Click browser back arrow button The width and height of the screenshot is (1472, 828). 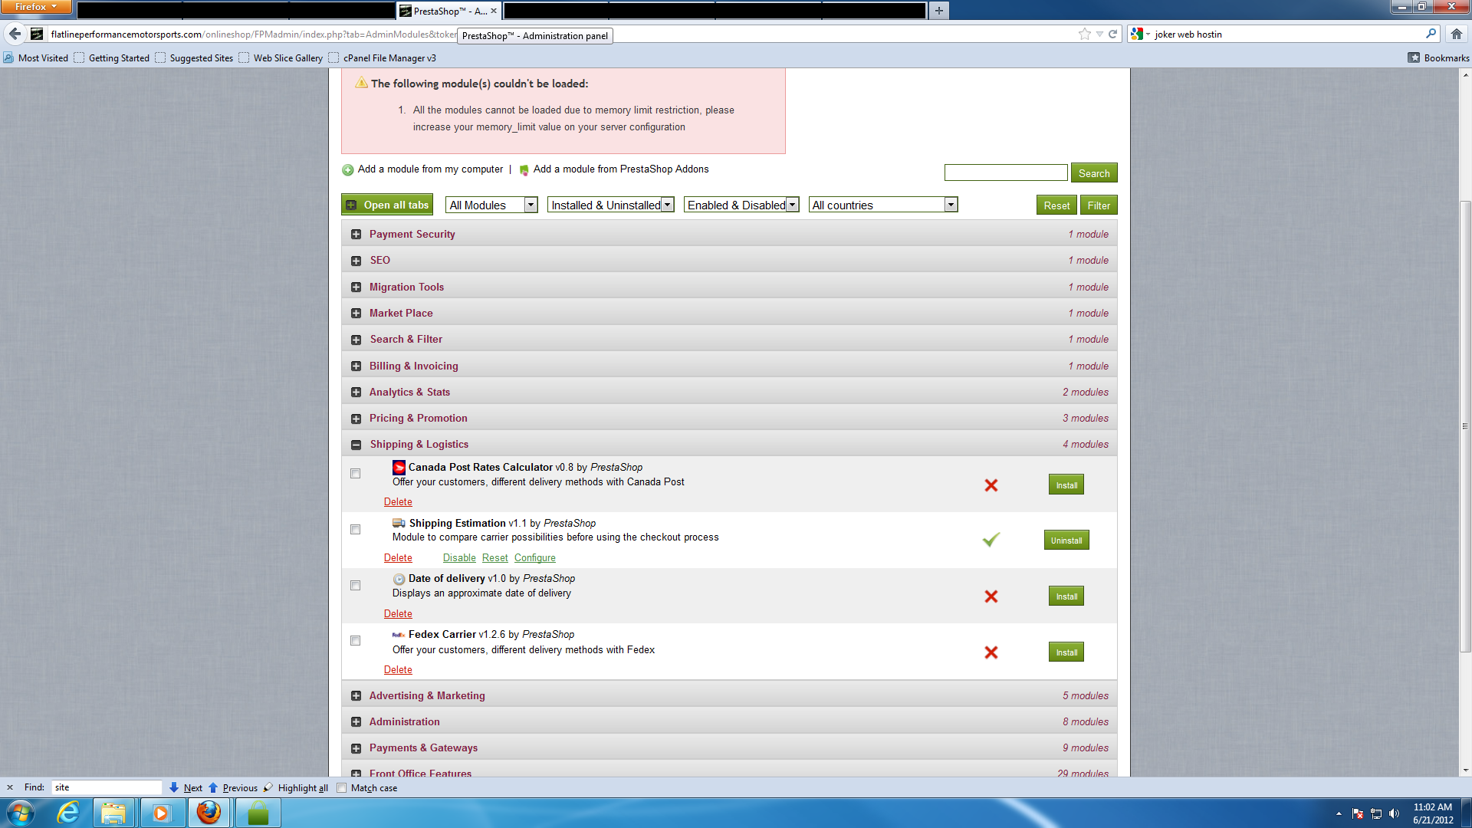coord(15,34)
